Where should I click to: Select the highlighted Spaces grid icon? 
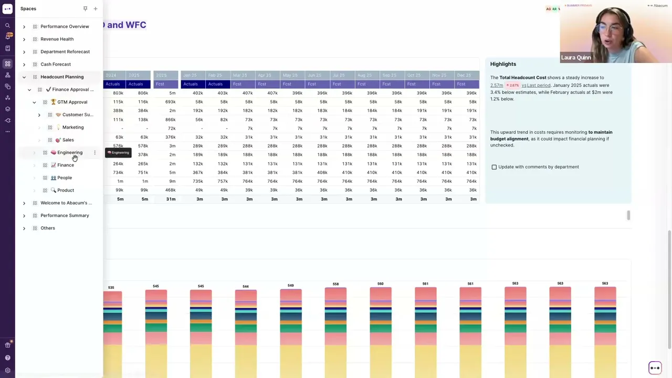7,64
